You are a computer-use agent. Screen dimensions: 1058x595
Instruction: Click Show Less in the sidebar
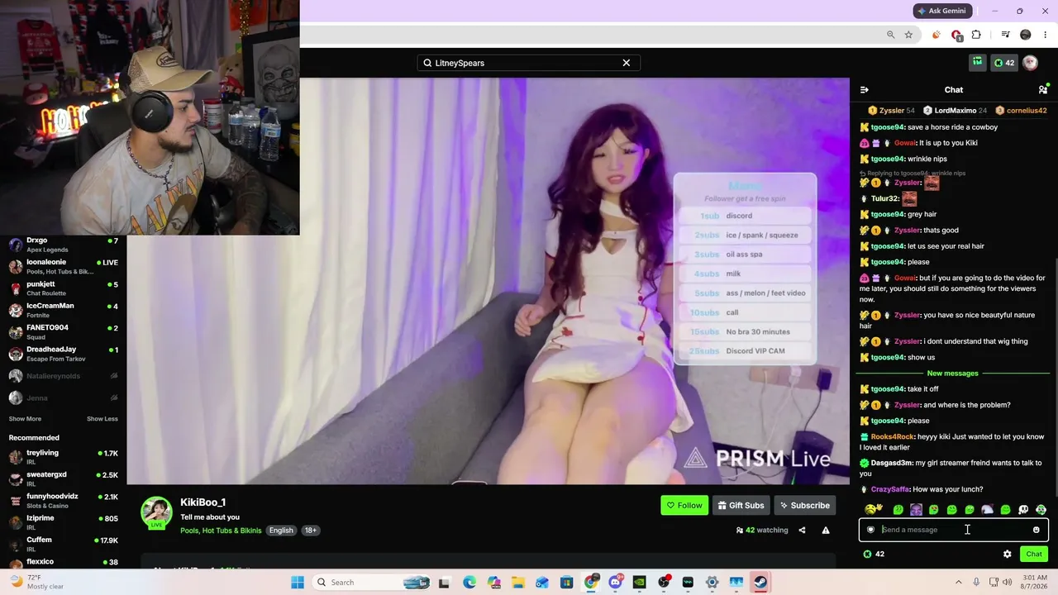[102, 419]
